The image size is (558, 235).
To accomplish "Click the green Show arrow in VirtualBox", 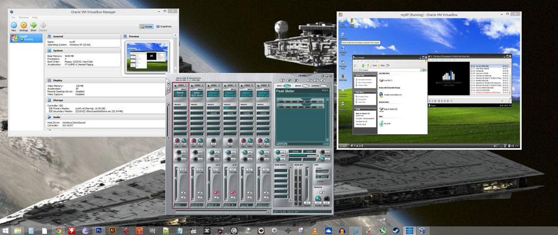I will (33, 26).
